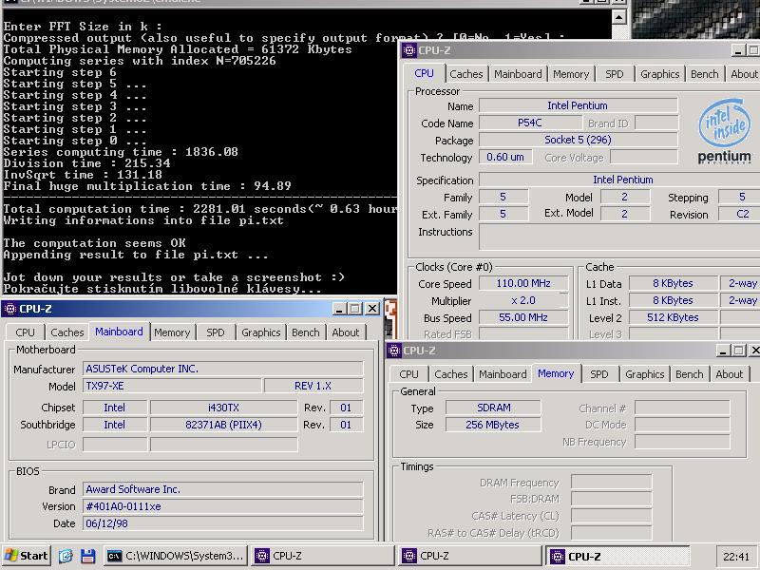Open Bench tab in top CPU-Z window
The image size is (760, 570).
click(704, 74)
